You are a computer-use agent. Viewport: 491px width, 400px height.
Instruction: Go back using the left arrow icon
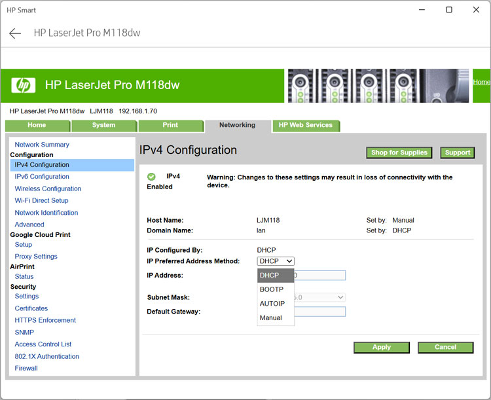14,33
